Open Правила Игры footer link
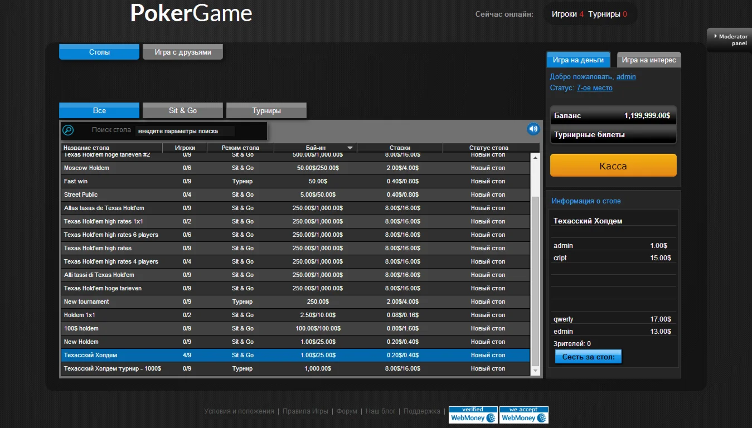 click(305, 411)
